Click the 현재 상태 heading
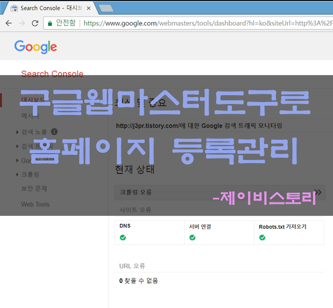The height and width of the screenshot is (308, 333). 135,170
